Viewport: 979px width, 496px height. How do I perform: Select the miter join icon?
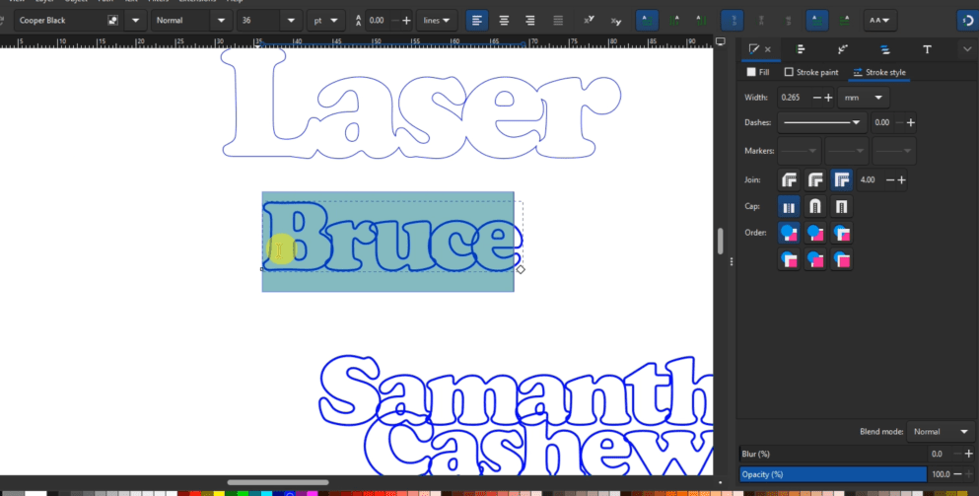(841, 180)
